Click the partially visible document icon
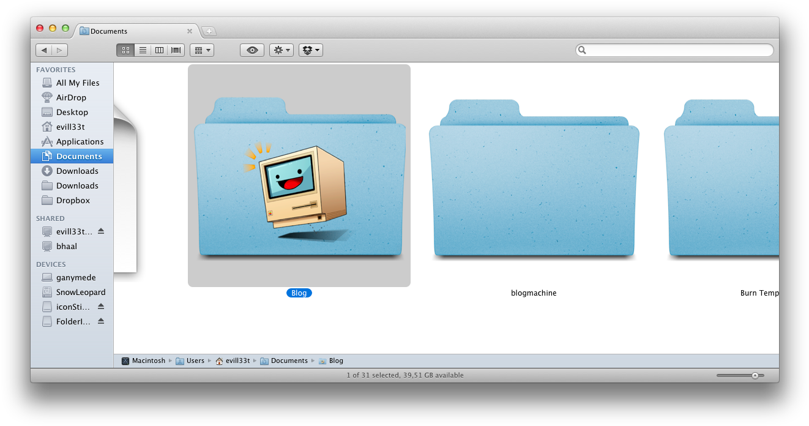 (x=125, y=190)
